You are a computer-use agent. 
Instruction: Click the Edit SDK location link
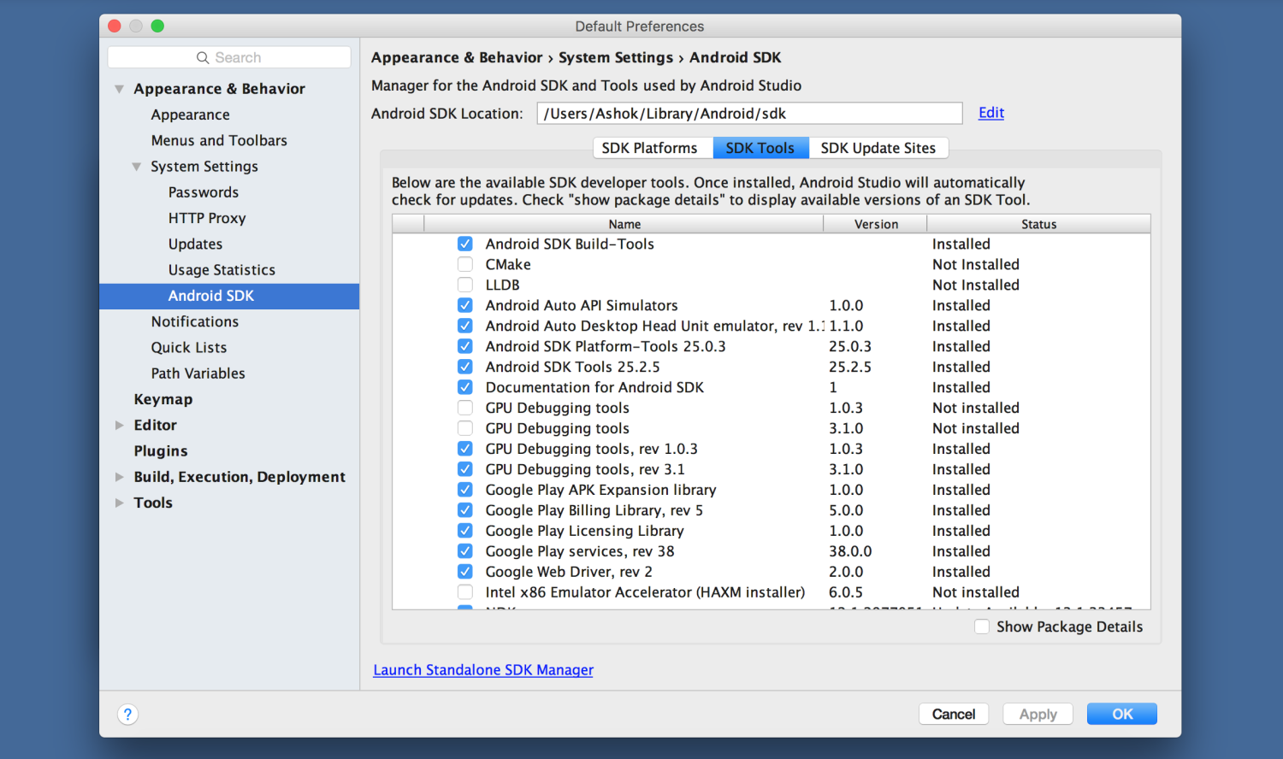point(991,113)
